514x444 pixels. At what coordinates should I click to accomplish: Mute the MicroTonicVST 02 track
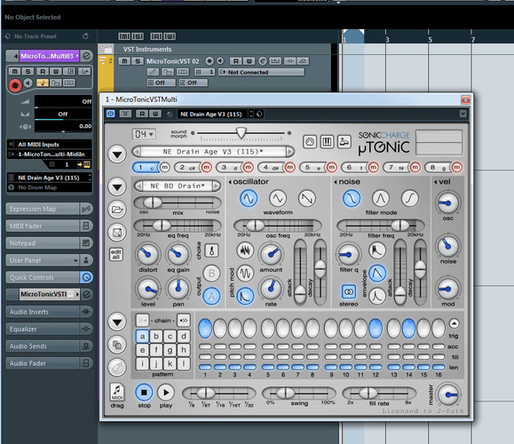[124, 61]
